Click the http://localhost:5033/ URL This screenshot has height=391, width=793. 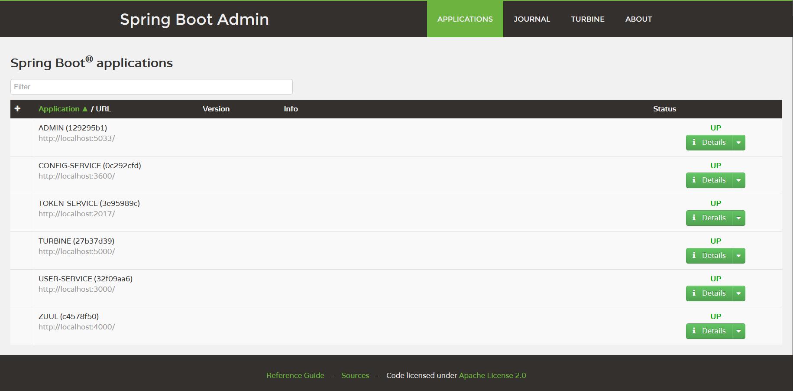point(77,138)
